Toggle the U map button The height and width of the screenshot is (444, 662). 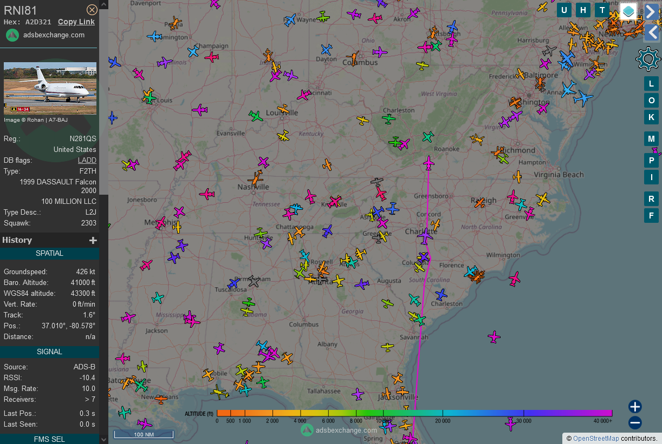pos(564,10)
